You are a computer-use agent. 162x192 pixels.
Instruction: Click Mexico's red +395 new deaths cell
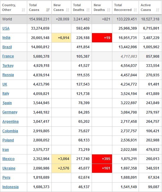point(102,159)
